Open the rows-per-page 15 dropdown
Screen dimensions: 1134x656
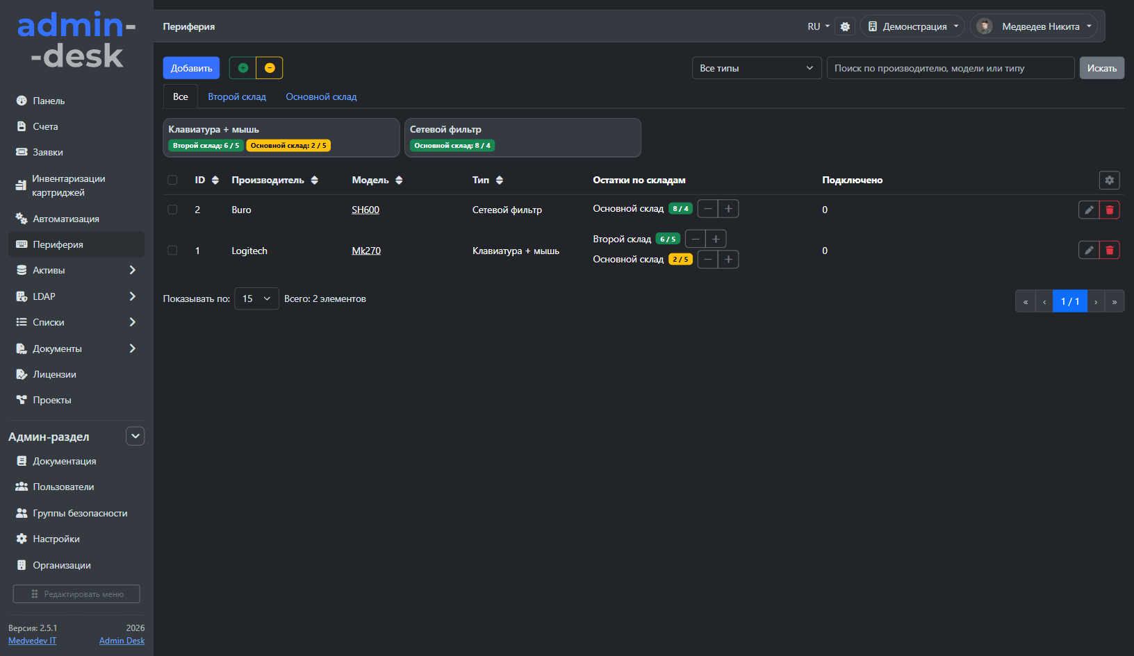coord(256,298)
